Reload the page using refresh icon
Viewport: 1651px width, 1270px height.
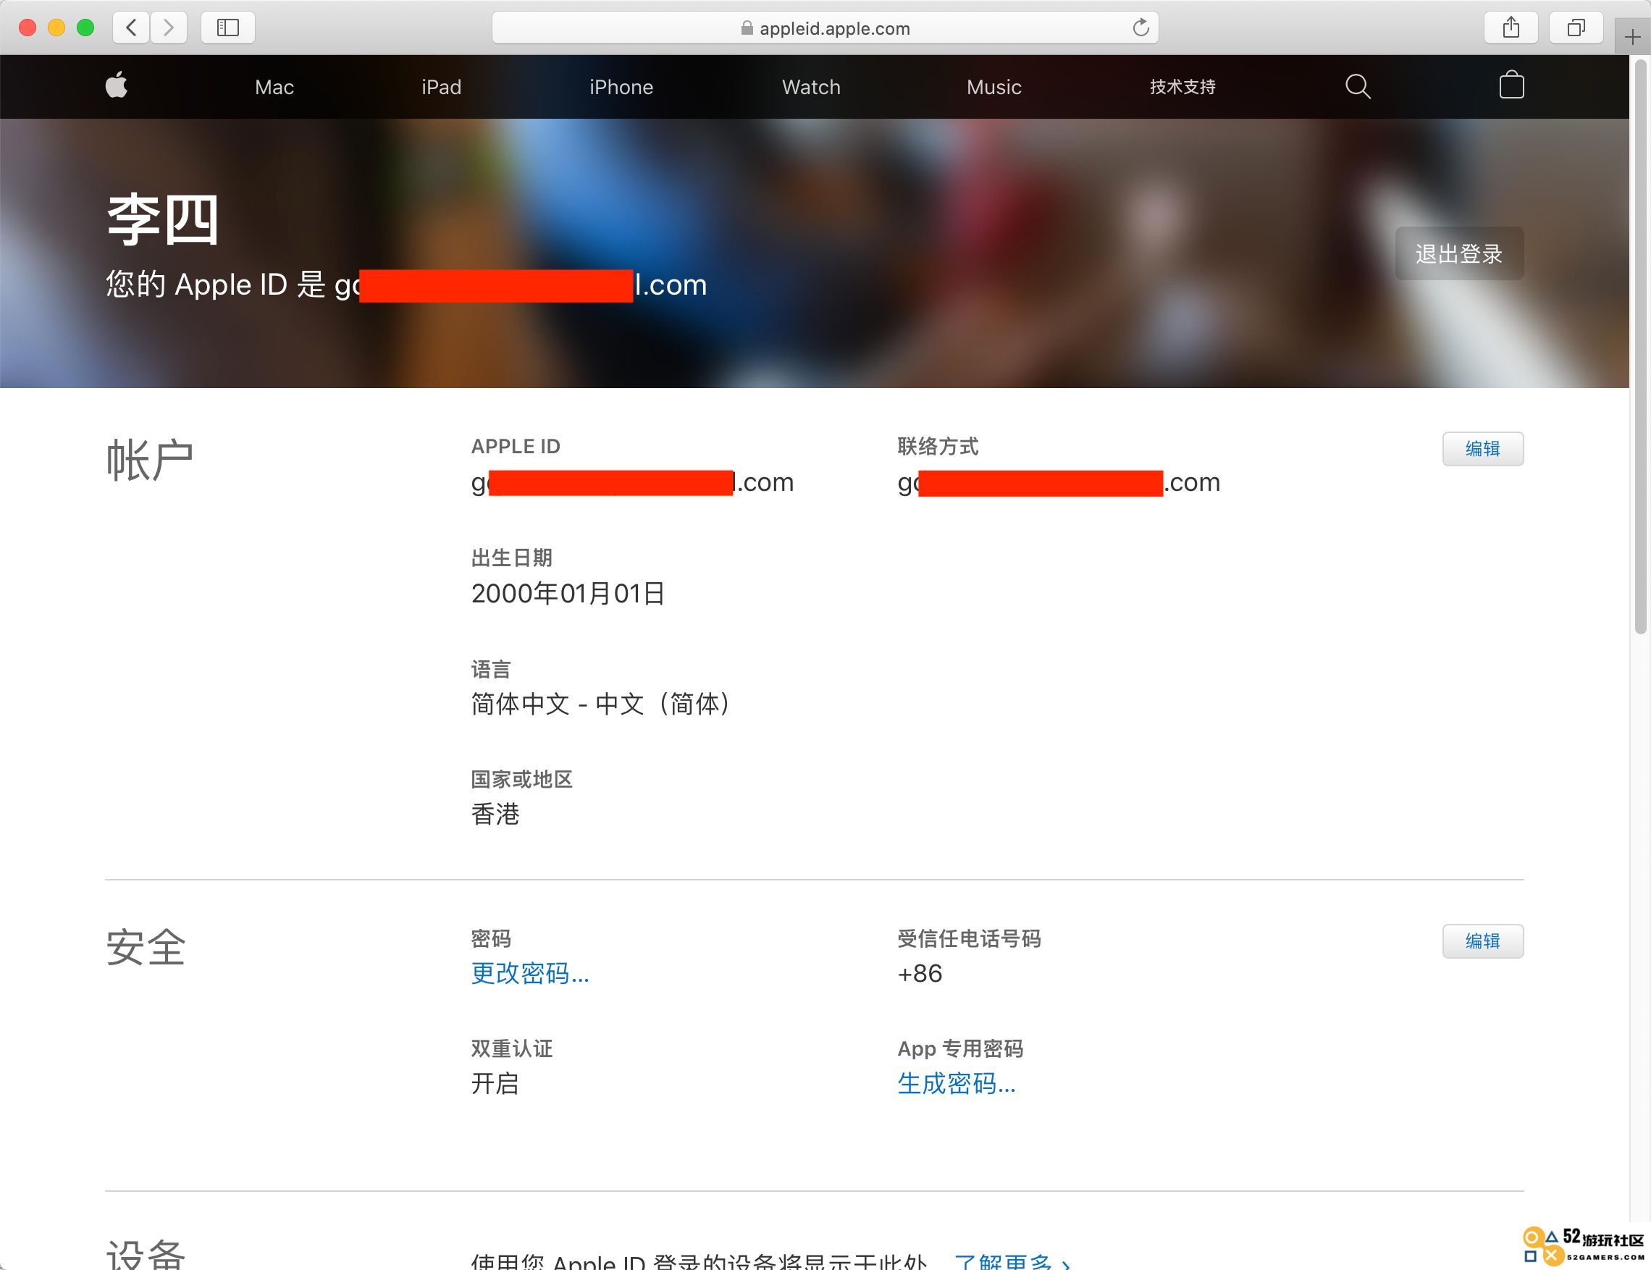coord(1140,28)
